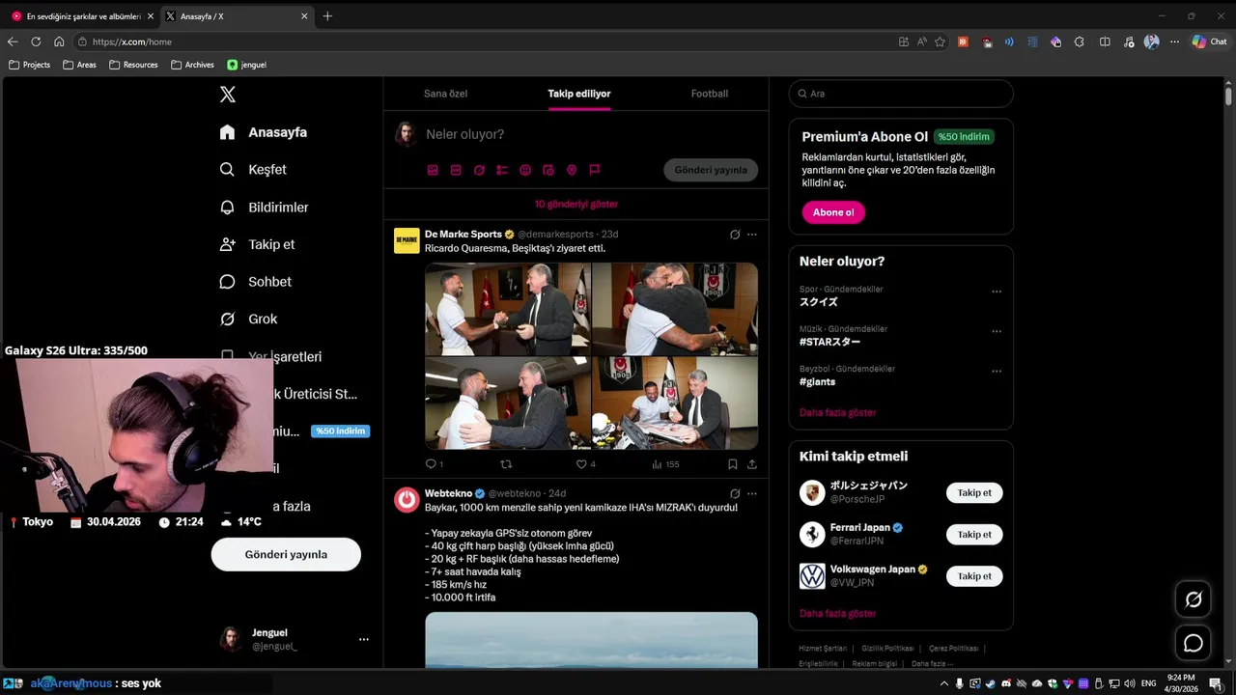This screenshot has height=695, width=1236.
Task: Follow Volkswagen Japan with Takip et
Action: point(974,576)
